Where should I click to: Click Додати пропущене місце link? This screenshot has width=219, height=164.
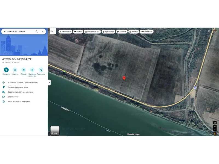tap(18, 87)
